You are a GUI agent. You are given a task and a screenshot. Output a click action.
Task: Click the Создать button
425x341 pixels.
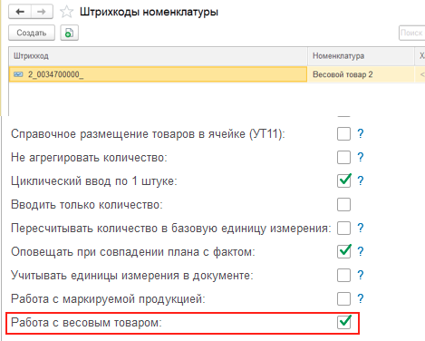coord(32,33)
